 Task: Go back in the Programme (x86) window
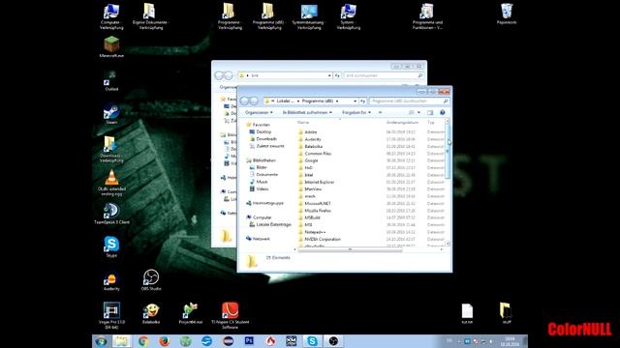[244, 101]
